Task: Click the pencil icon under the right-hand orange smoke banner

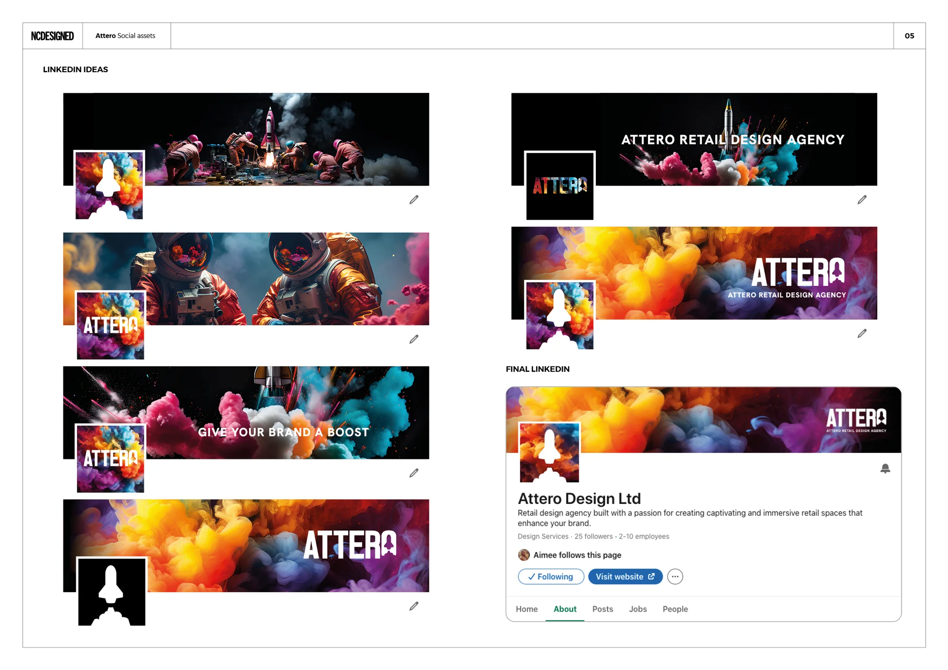Action: click(862, 333)
